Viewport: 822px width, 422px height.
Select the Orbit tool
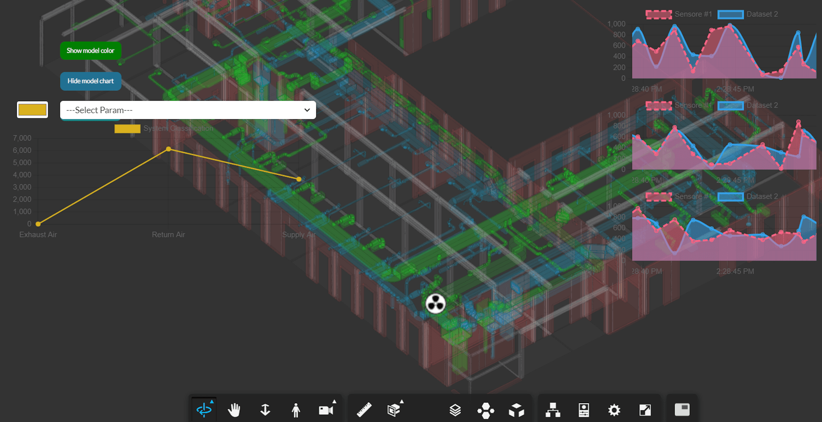(x=204, y=410)
